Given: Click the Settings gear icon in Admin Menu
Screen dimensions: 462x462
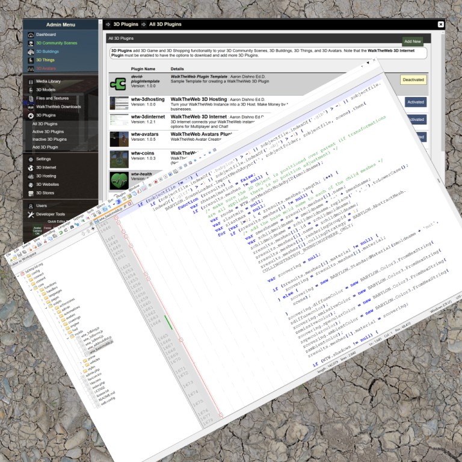Looking at the screenshot, I should coord(31,159).
